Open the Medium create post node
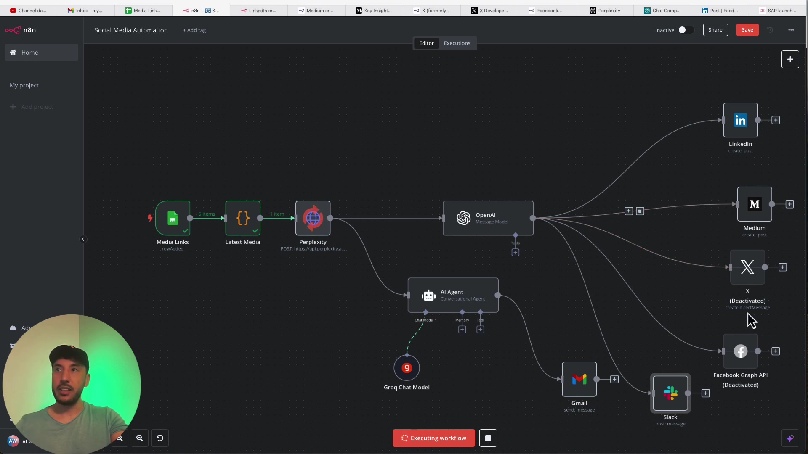 coord(755,204)
